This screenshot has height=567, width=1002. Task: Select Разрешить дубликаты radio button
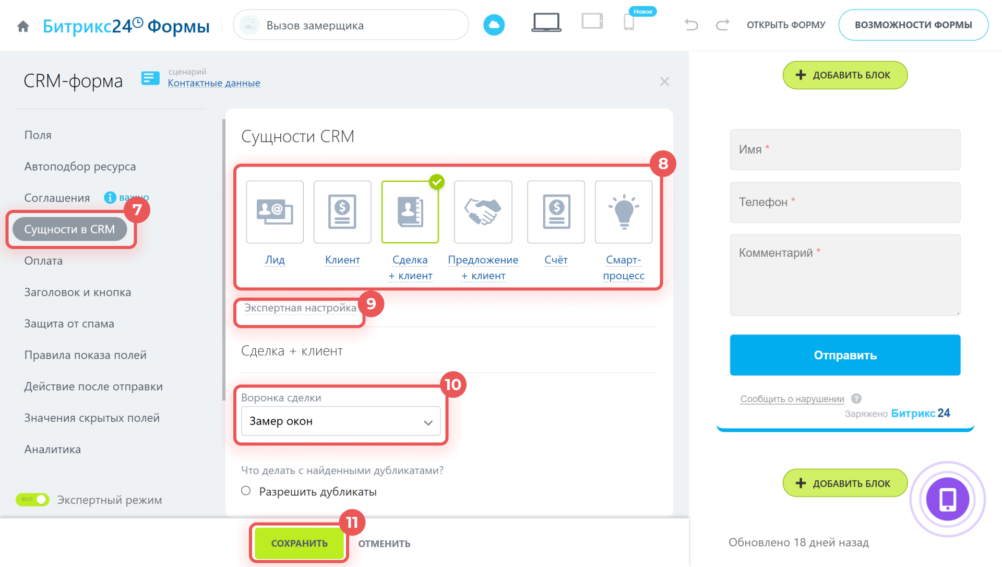(246, 491)
